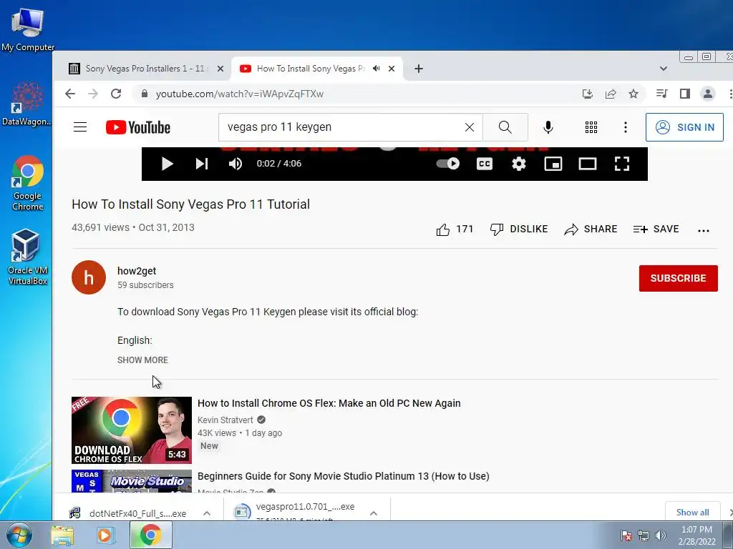Go to the YouTube home logo
This screenshot has height=549, width=733.
tap(138, 127)
